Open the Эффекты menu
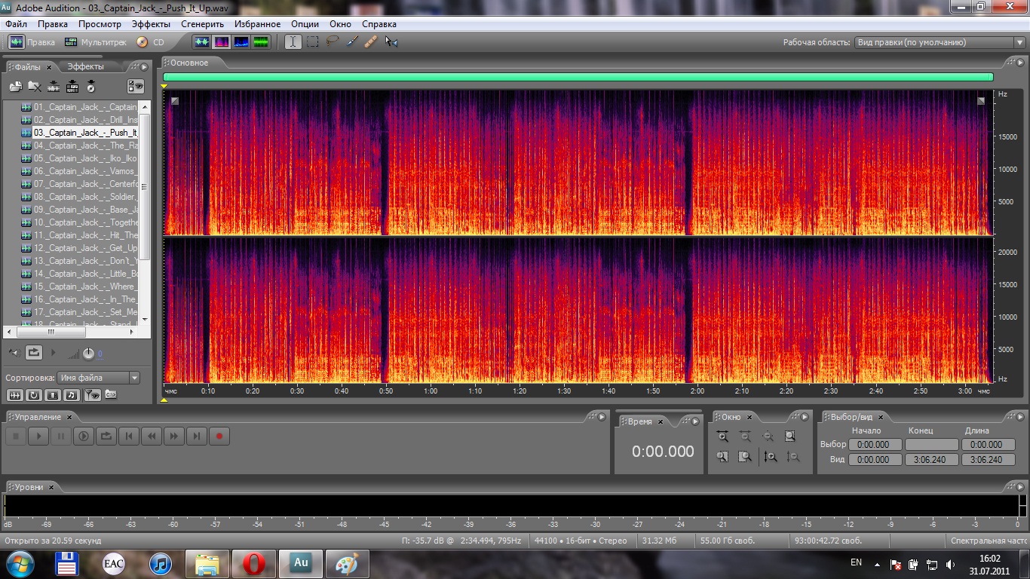Viewport: 1030px width, 579px height. point(151,24)
